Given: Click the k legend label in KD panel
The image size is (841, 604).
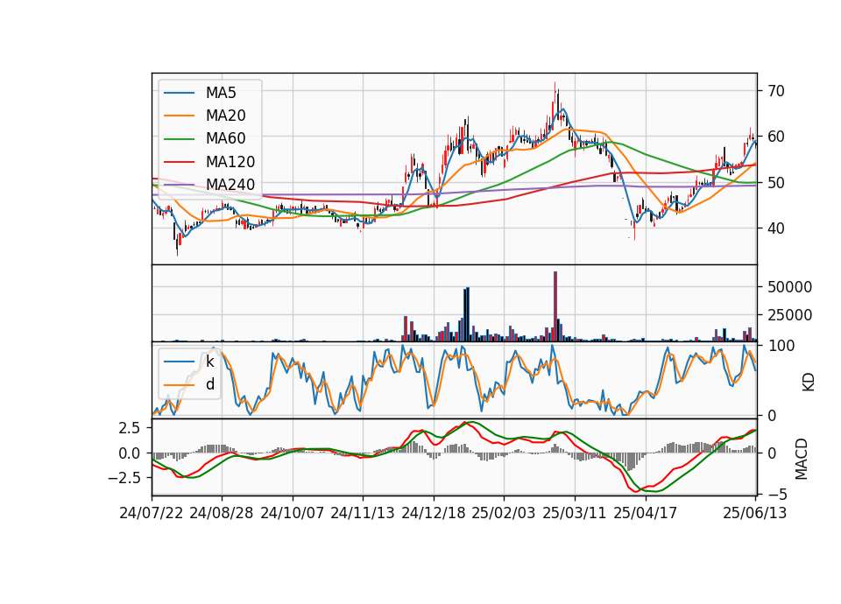Looking at the screenshot, I should [209, 362].
